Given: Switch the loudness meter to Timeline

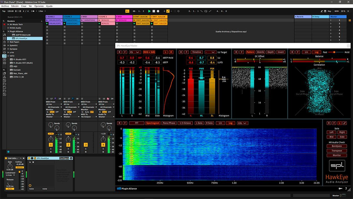Looking at the screenshot, I should point(197,52).
